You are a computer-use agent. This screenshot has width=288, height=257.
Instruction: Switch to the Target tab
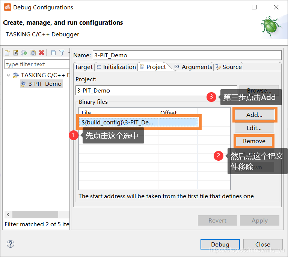point(84,67)
